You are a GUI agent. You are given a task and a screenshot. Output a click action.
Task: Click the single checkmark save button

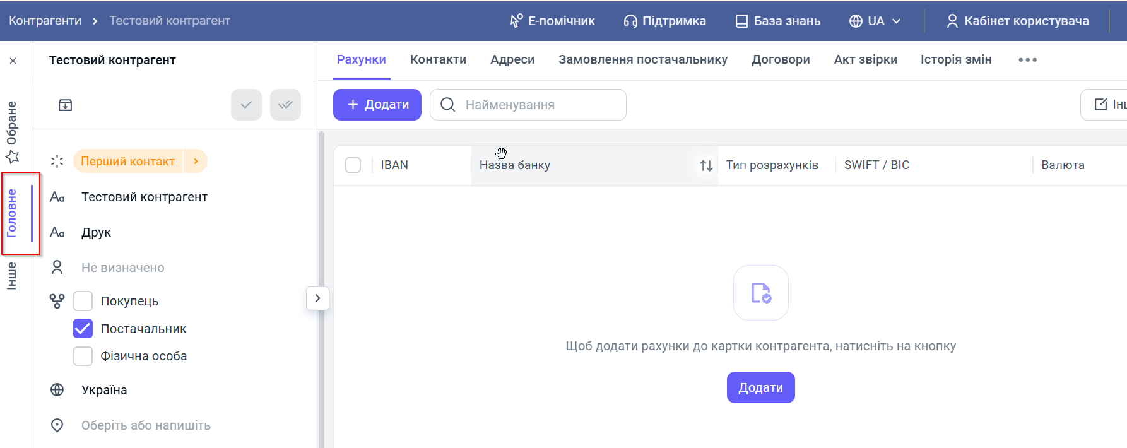click(246, 105)
